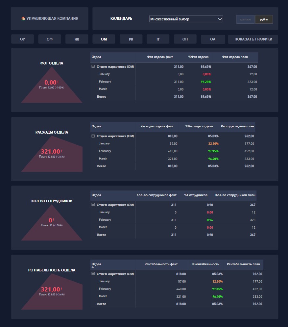This screenshot has width=288, height=327.
Task: Click the warning icon on РЕНТАБЕЛЬНОСТЬ ОТДЕЛА card
Action: point(61,289)
